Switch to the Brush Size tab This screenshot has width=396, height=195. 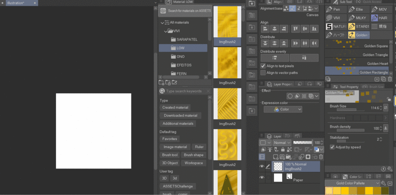click(374, 87)
